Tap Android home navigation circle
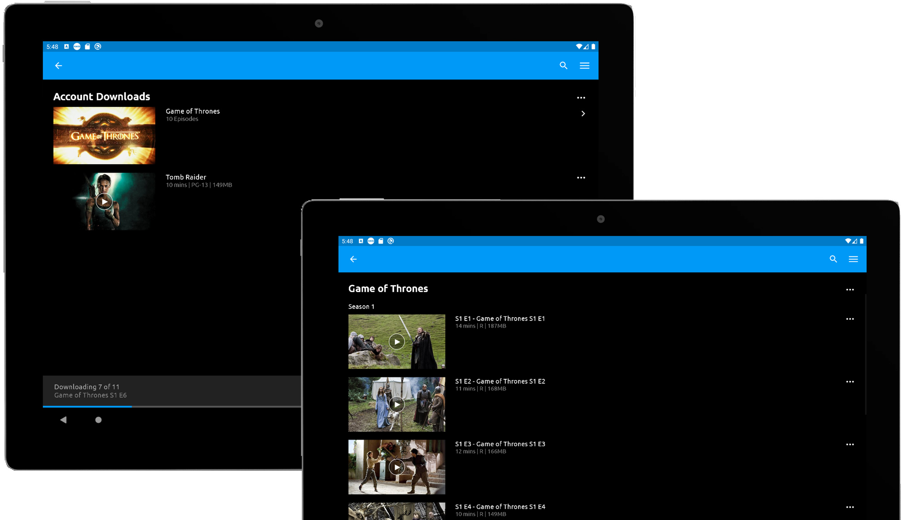 pos(98,420)
